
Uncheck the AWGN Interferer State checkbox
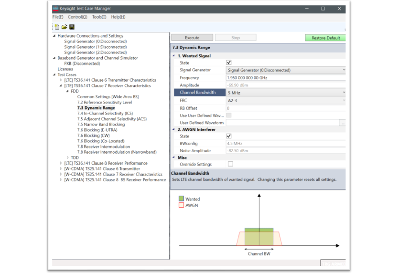pyautogui.click(x=229, y=136)
